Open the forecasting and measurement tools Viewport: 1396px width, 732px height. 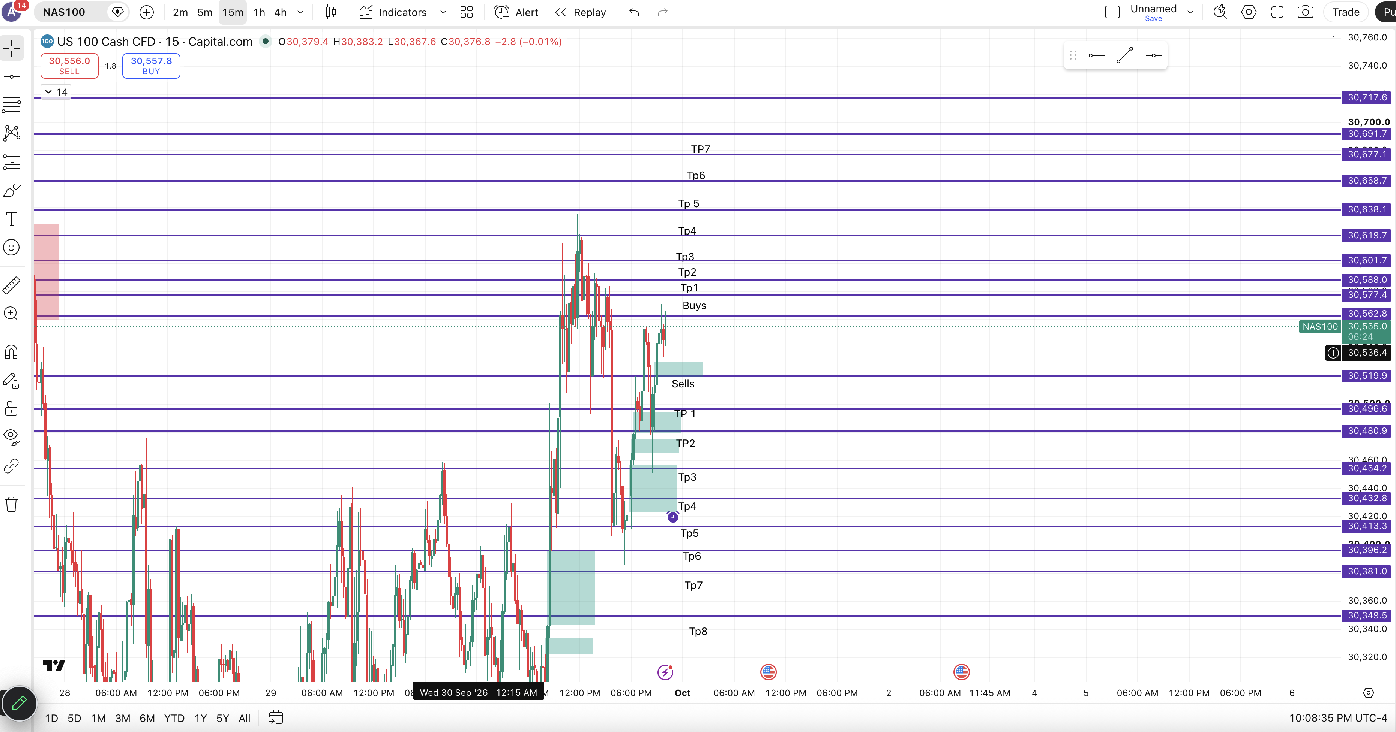[x=11, y=161]
